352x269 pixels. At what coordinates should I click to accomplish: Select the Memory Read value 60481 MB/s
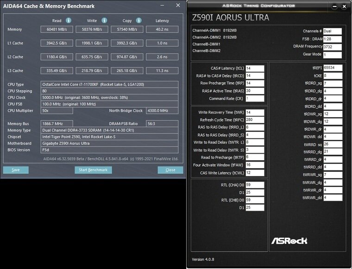[57, 29]
